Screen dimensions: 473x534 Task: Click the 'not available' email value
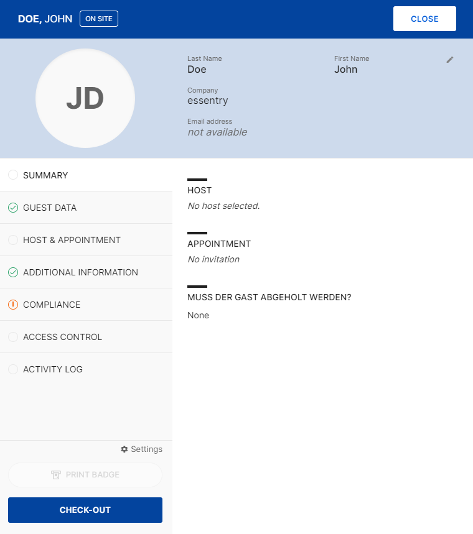[217, 132]
